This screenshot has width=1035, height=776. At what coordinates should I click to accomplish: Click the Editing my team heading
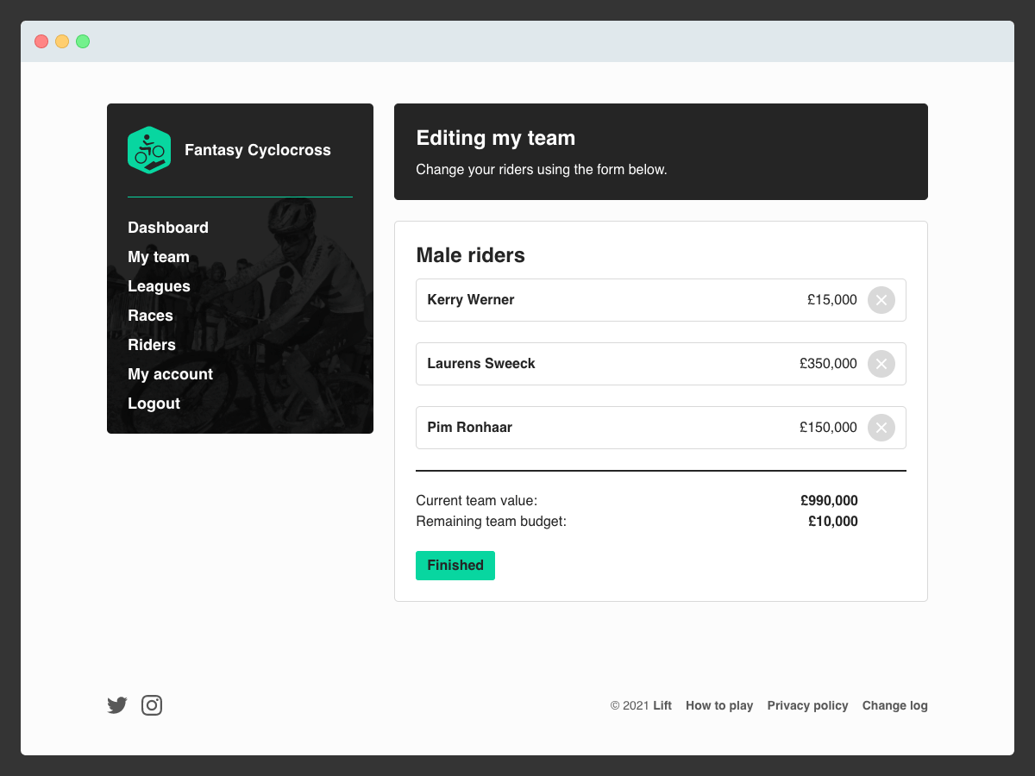496,138
